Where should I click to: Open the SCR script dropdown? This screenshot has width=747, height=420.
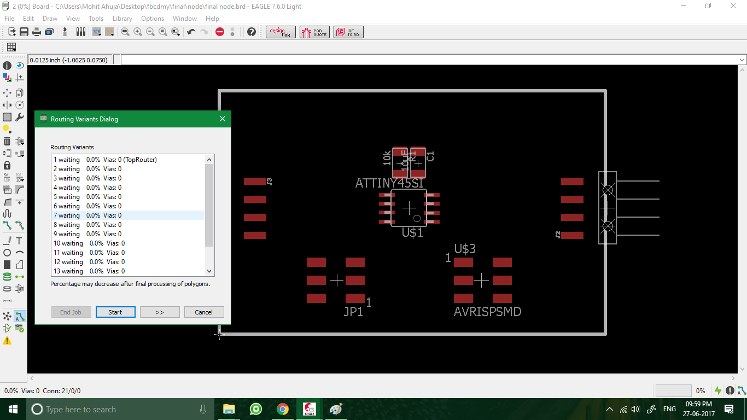point(97,32)
